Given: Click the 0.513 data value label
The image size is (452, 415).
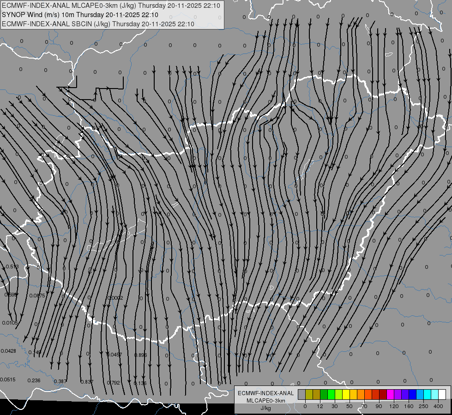Looking at the screenshot, I should click(12, 267).
